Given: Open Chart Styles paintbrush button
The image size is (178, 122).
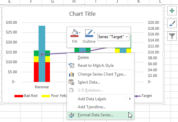Looking at the screenshot, I should coord(172,23).
